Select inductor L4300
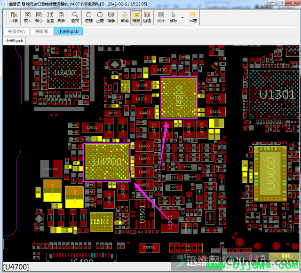 pyautogui.click(x=202, y=129)
